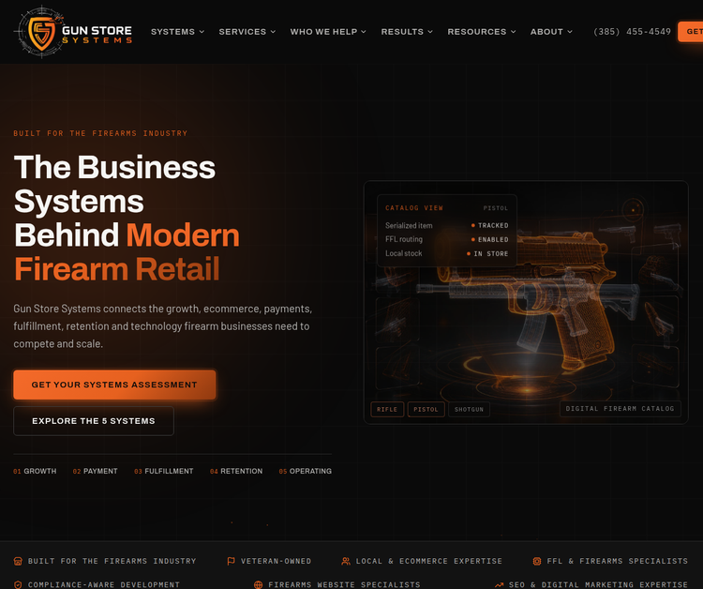Click the Local stock row text

(403, 253)
